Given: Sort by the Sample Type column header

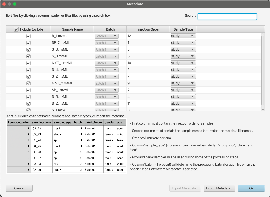Looking at the screenshot, I should point(183,29).
